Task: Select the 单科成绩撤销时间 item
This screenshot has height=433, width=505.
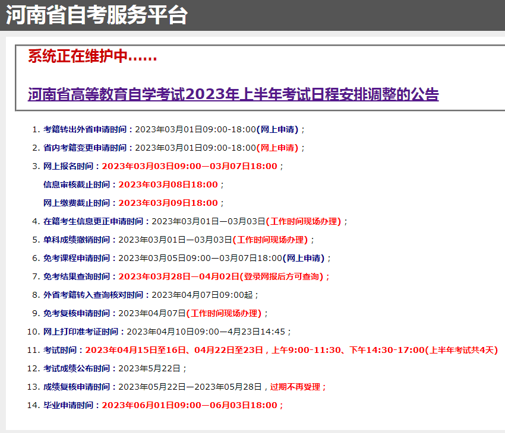Action: click(x=80, y=240)
